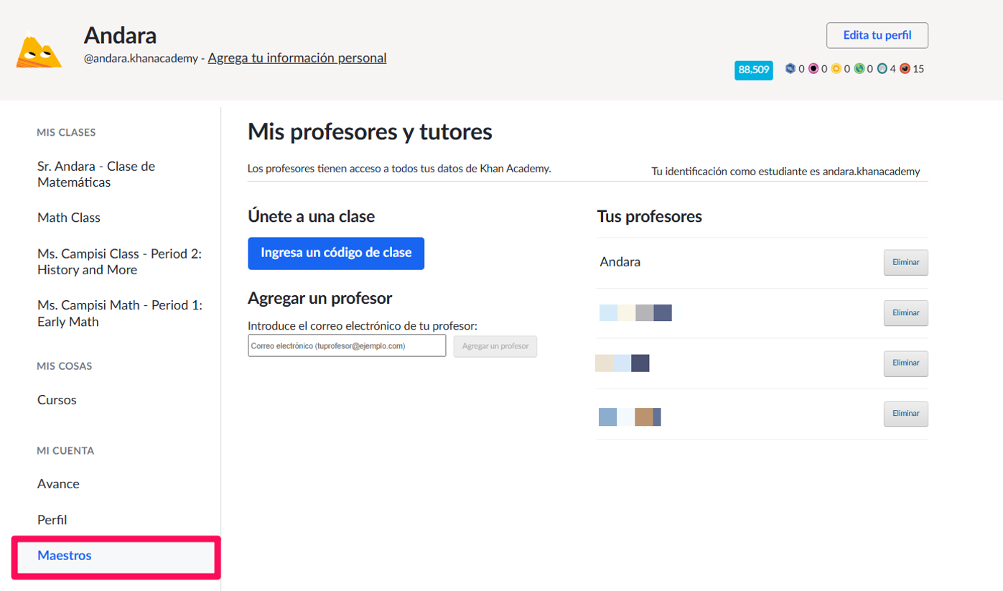Click the Únete a una clase heading
Screen dimensions: 1003x591
(x=312, y=216)
